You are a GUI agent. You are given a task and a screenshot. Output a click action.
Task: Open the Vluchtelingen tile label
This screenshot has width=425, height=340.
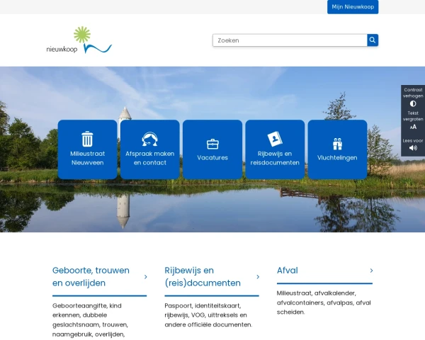pos(337,157)
